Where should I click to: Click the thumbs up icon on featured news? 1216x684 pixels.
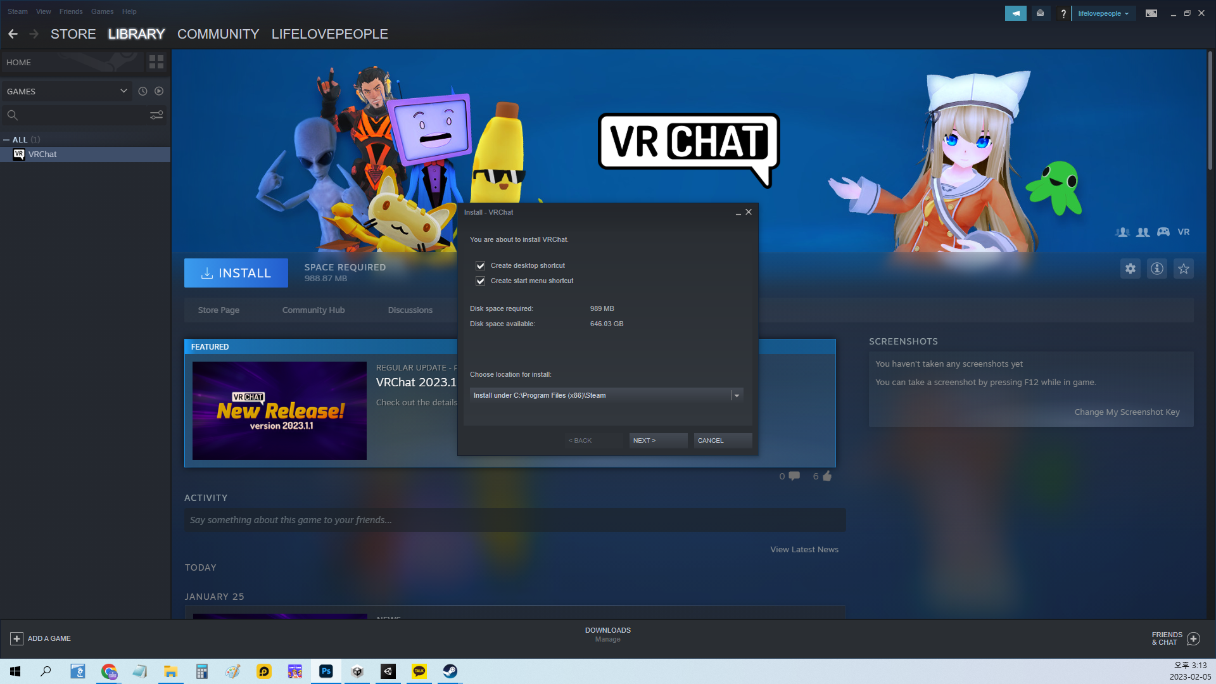click(x=826, y=476)
